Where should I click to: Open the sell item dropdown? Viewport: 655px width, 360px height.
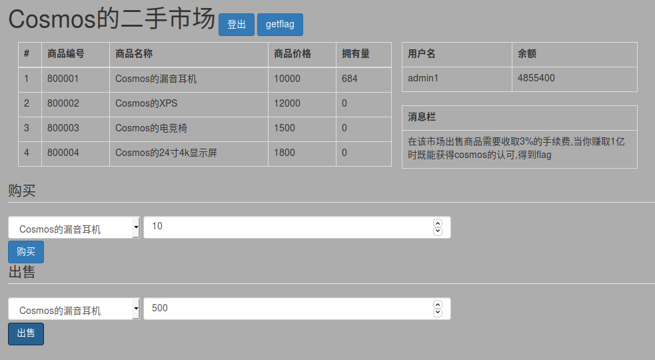(74, 309)
